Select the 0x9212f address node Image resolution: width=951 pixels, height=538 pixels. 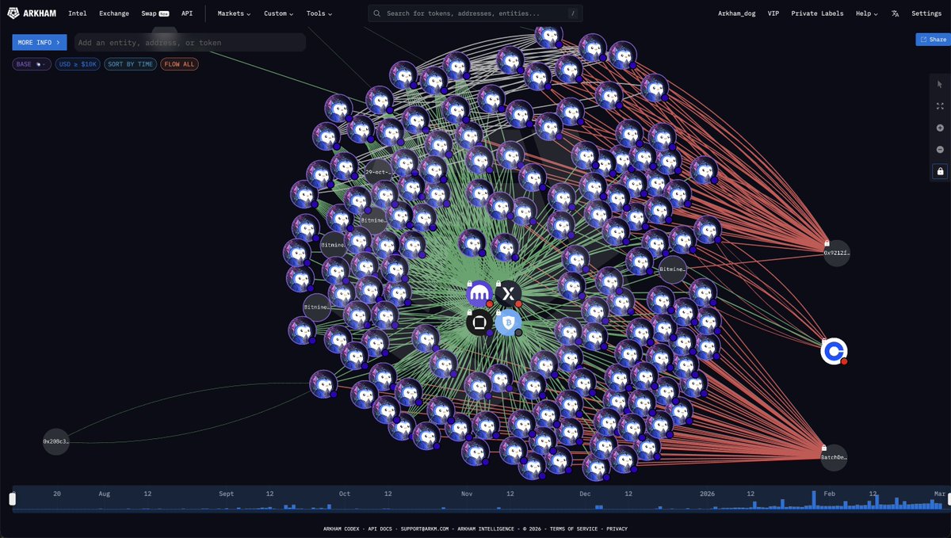(836, 254)
